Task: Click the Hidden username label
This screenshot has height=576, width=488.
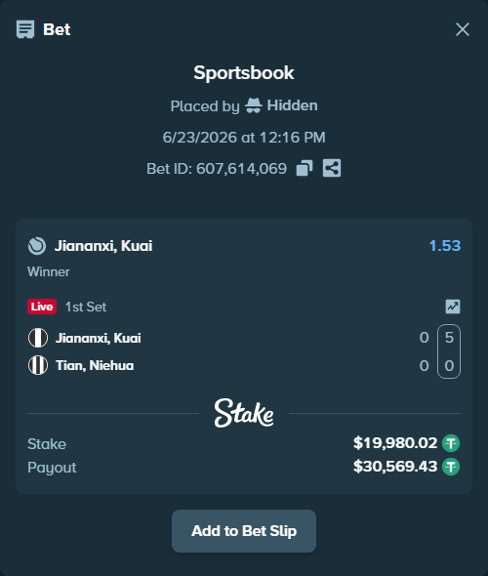Action: [292, 105]
